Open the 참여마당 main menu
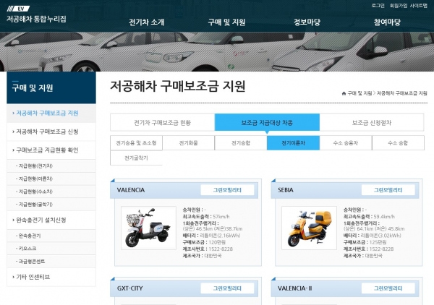Screen dimensions: 434x305 pyautogui.click(x=387, y=22)
